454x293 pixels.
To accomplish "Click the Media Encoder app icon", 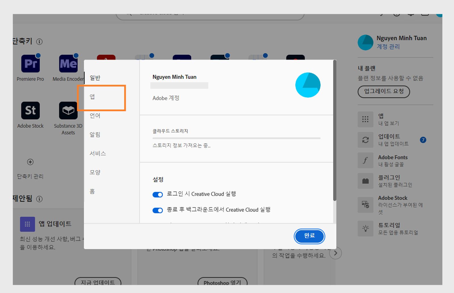I will click(68, 64).
